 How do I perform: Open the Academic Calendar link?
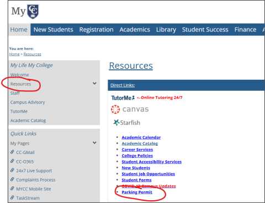pyautogui.click(x=141, y=138)
